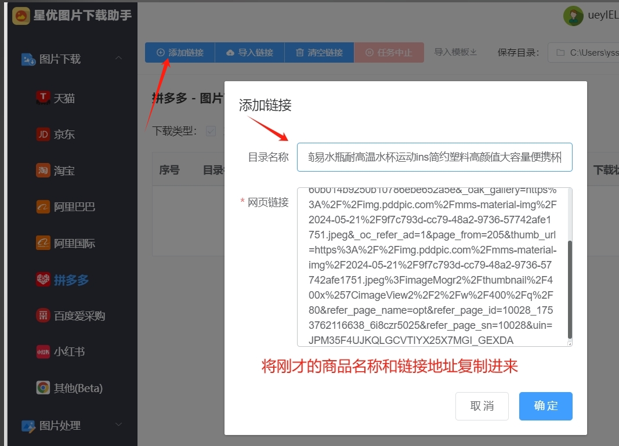Select 小红书 menu label
Screen dimensions: 619x446
tap(70, 351)
